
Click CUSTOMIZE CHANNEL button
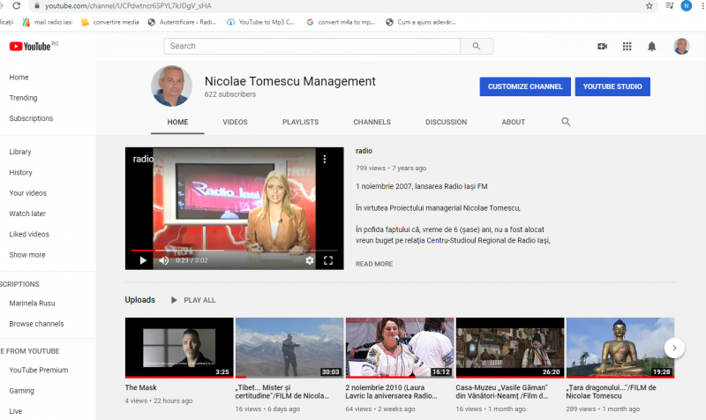point(525,86)
